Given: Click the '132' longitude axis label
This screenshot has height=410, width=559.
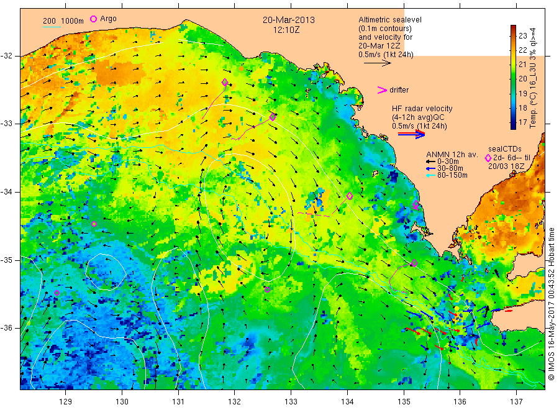Looking at the screenshot, I should pos(235,402).
